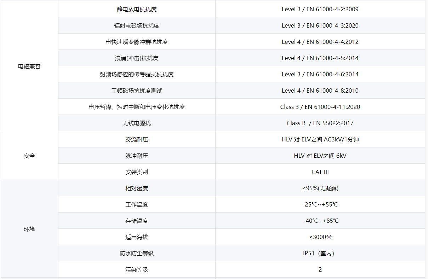
Task: Select the Class 3 / EN 61000-4-11:2020 cell
Action: pos(320,107)
